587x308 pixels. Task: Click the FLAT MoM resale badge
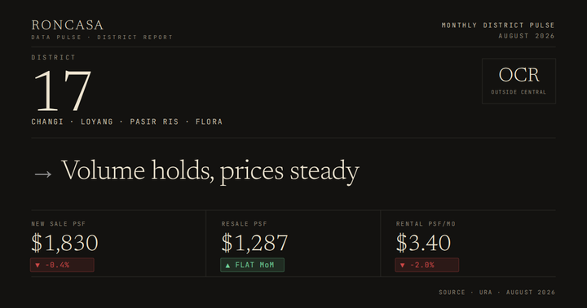252,265
